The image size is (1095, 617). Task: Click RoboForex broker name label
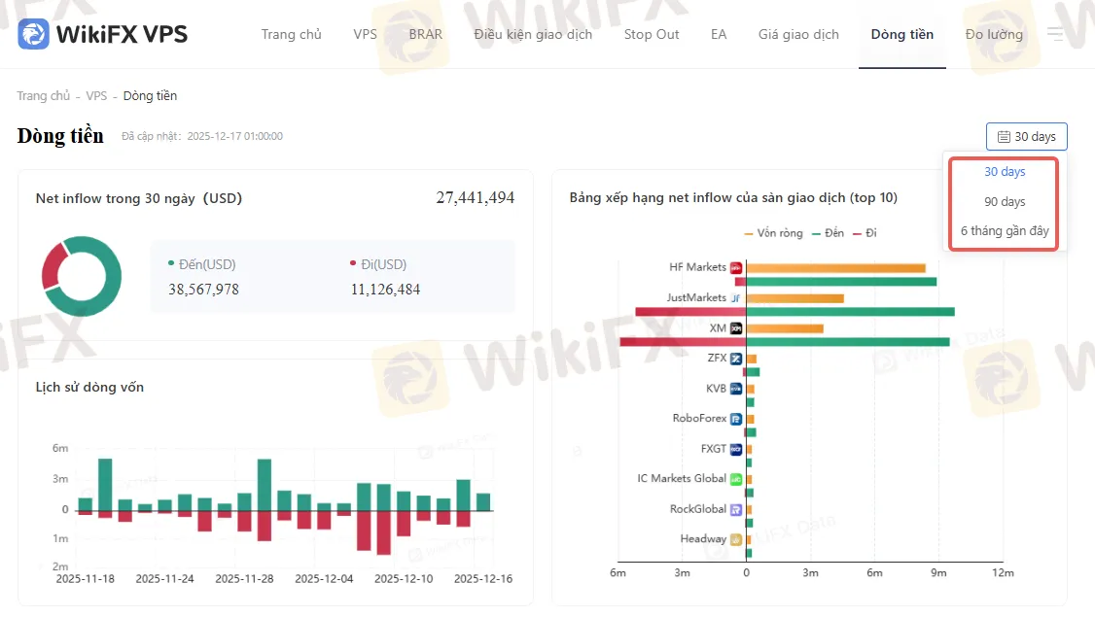click(x=700, y=418)
